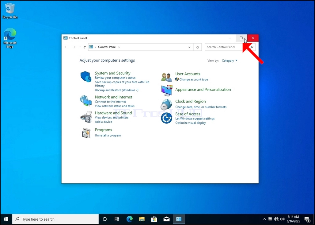Viewport: 315px width, 225px height.
Task: Click the Network and Internet heading
Action: (x=113, y=97)
